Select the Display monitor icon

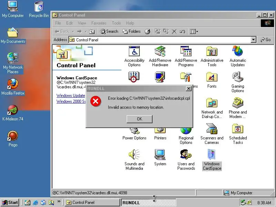pos(160,77)
